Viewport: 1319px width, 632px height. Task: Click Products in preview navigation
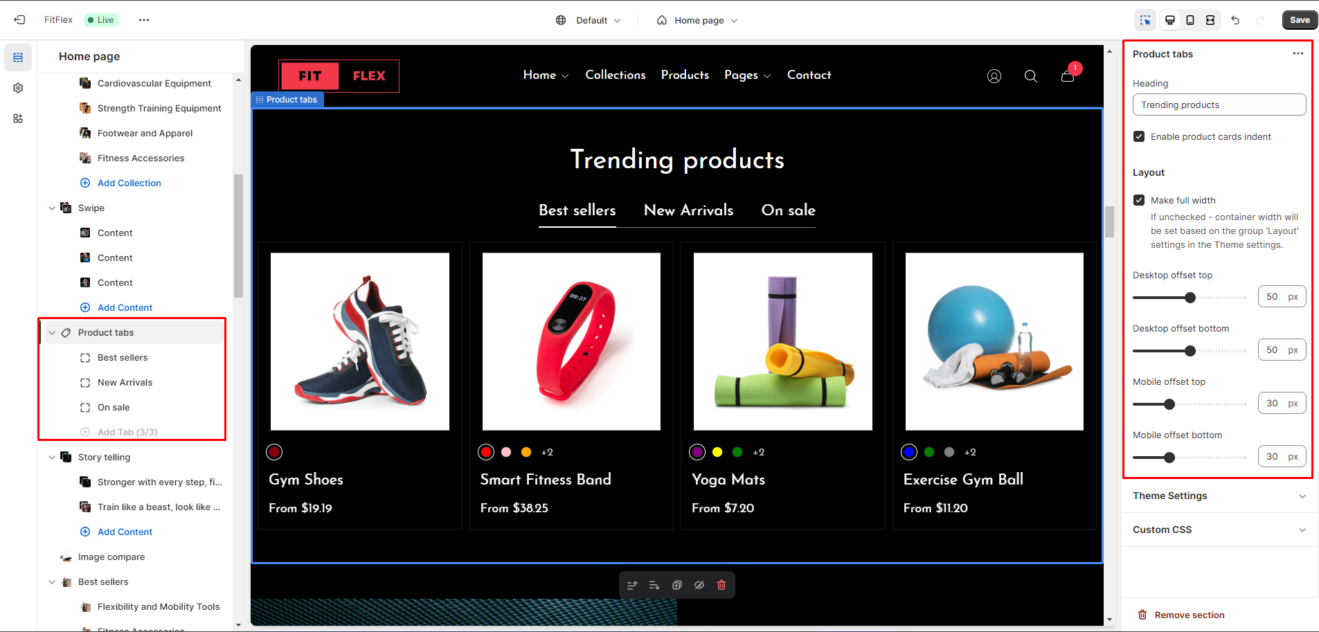685,75
